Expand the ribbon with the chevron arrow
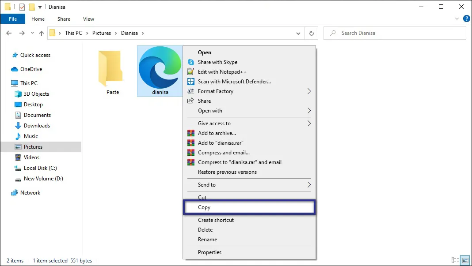Screen dimensions: 472x266 tap(457, 19)
